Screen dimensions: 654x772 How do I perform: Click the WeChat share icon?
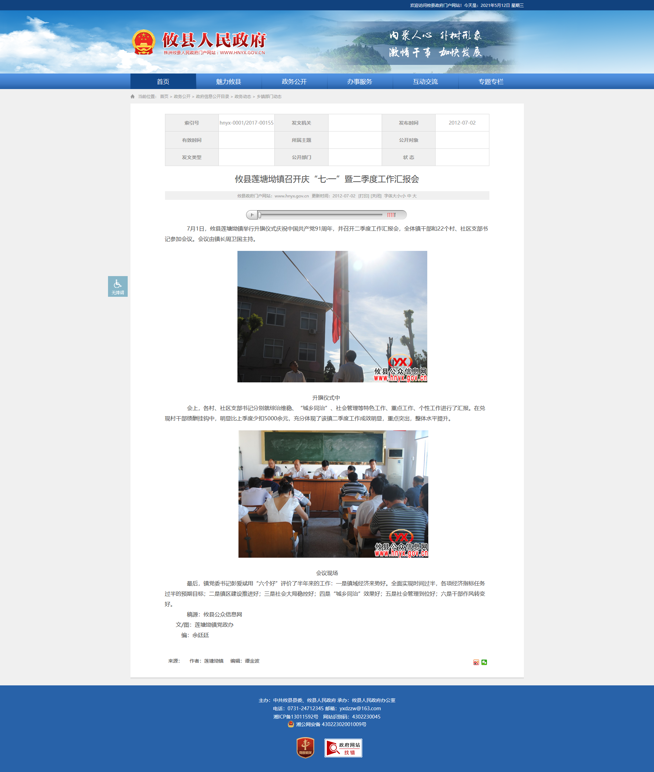[484, 662]
